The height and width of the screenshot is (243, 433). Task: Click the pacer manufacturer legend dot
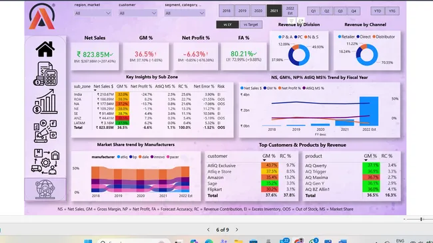[x=168, y=157]
